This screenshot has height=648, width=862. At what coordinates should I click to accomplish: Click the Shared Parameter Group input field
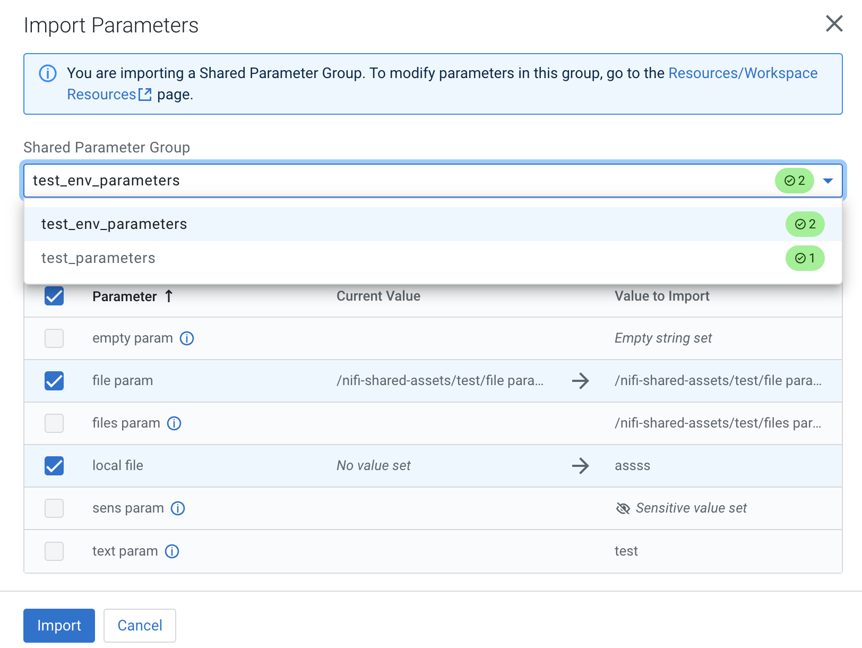372,181
